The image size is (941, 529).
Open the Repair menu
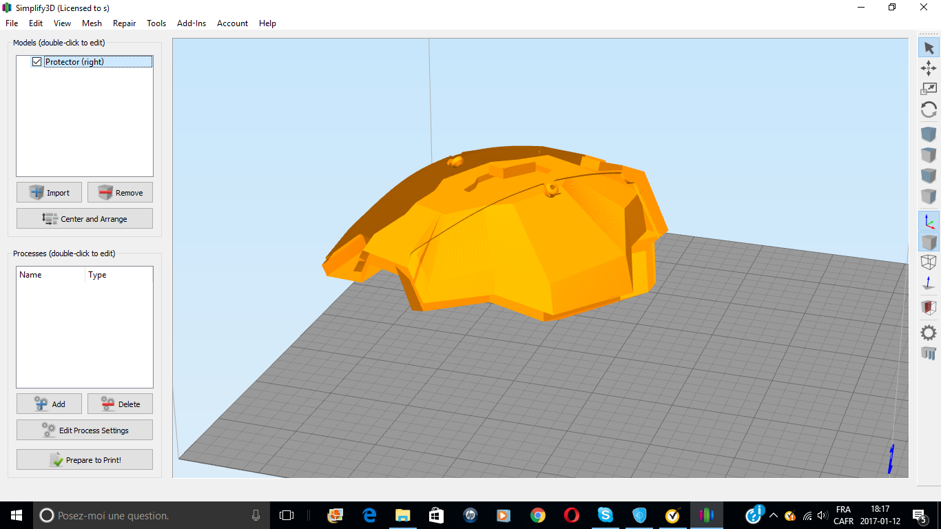click(124, 23)
